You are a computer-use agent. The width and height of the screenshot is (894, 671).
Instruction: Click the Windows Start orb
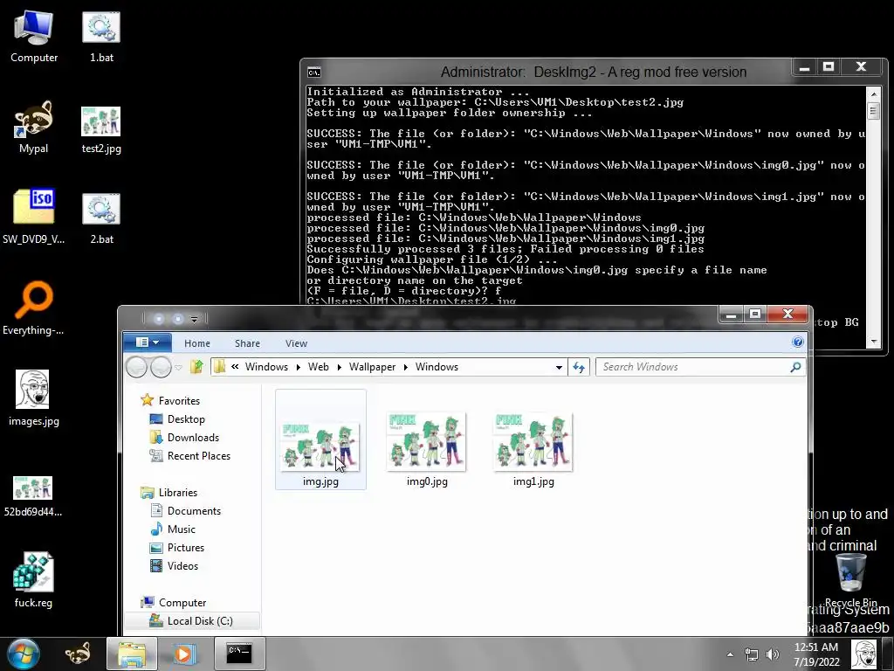[24, 654]
